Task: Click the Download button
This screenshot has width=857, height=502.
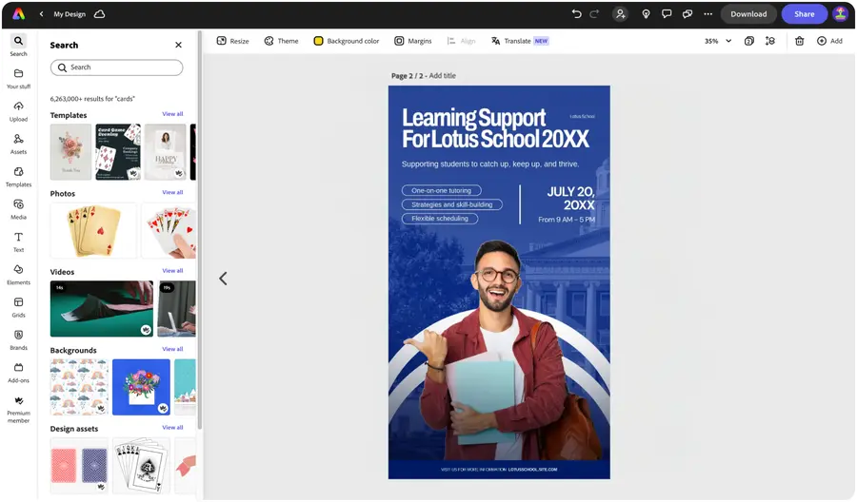Action: click(748, 14)
